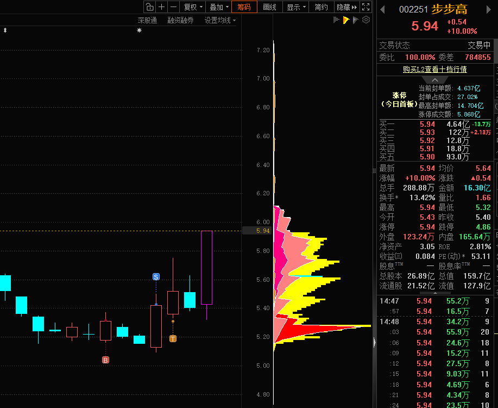Click the S sell marker on chart
498x408 pixels.
(156, 276)
